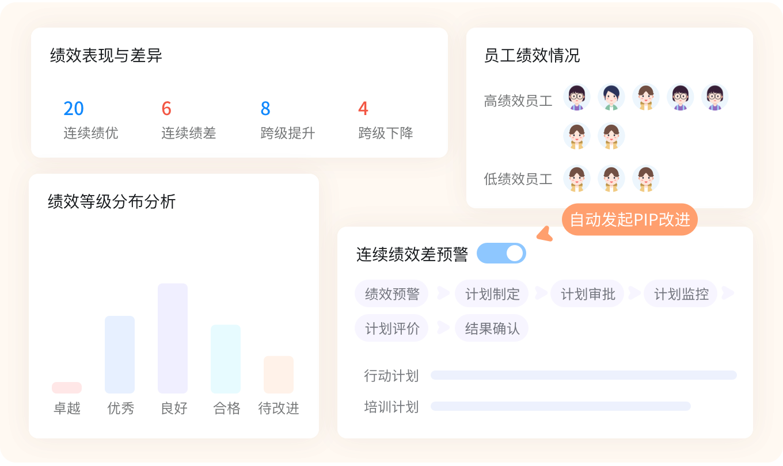This screenshot has height=466, width=783.
Task: Click the first avatar in the 高绩效员工 row
Action: [x=576, y=97]
